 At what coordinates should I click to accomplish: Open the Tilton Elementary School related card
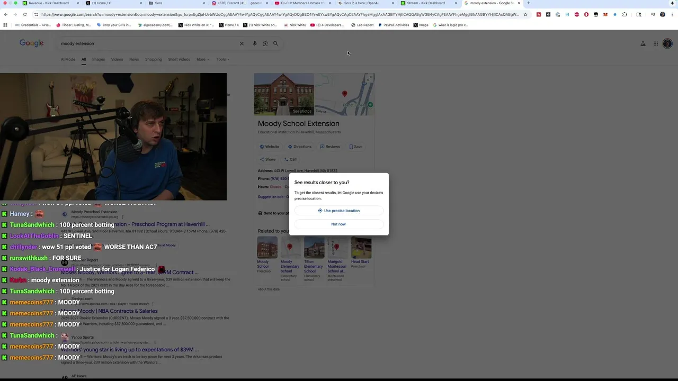(x=314, y=259)
